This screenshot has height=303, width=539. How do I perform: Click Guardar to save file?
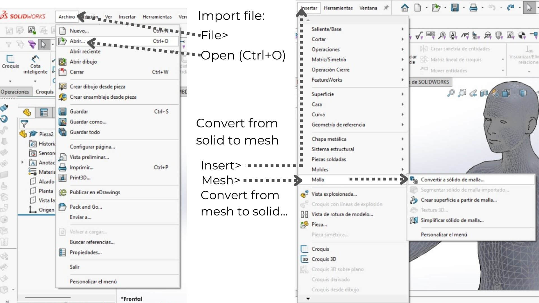tap(79, 111)
